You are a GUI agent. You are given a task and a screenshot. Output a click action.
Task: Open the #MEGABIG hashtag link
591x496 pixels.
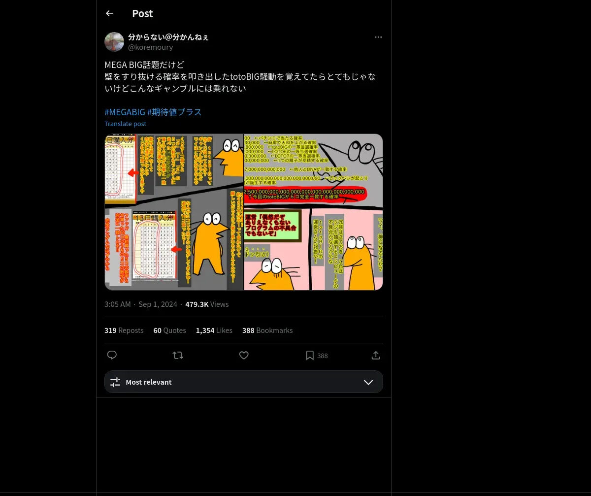[125, 112]
